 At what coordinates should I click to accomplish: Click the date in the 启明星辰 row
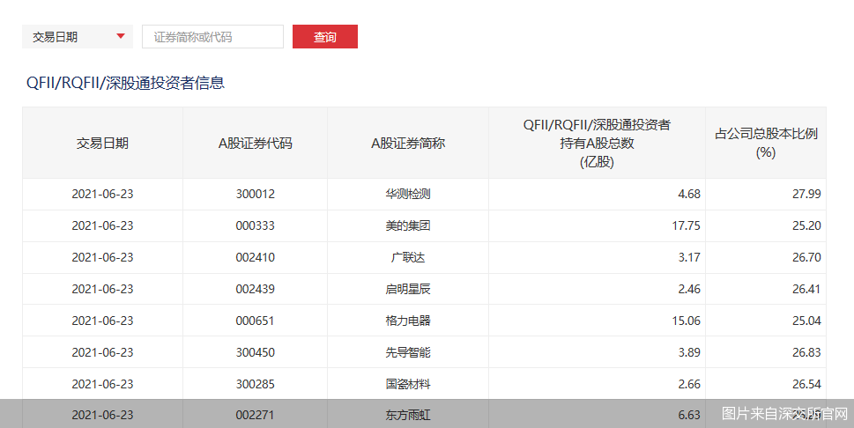[x=102, y=289]
